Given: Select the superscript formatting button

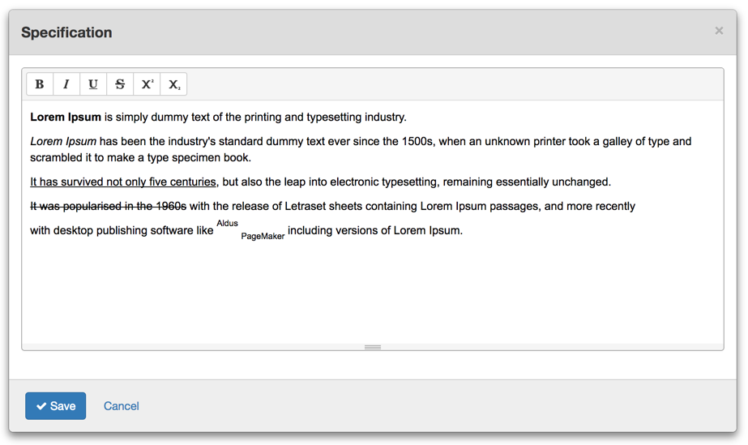Looking at the screenshot, I should (x=147, y=84).
